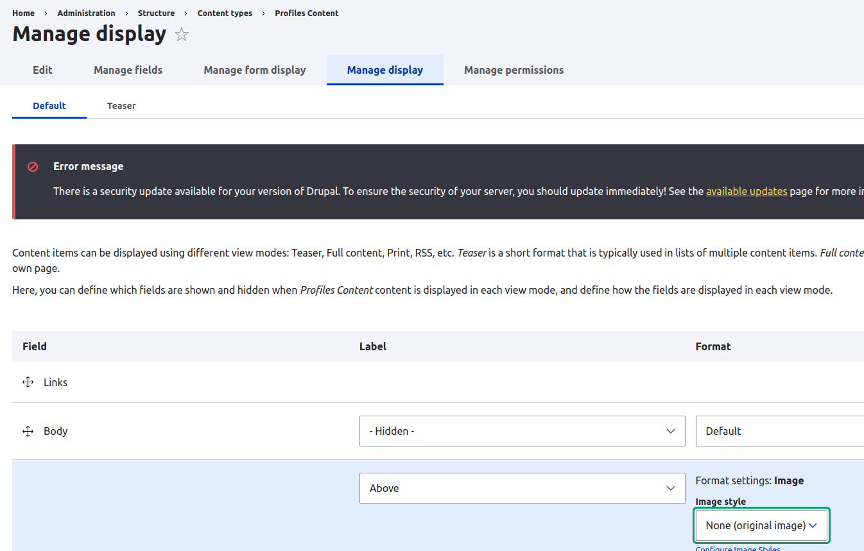Screen dimensions: 864x551
Task: Switch to the Manage form display tab
Action: (x=255, y=70)
